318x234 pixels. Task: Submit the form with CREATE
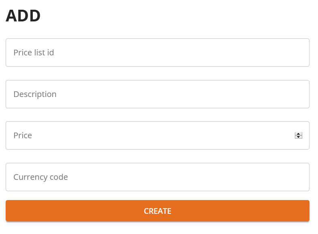157,211
